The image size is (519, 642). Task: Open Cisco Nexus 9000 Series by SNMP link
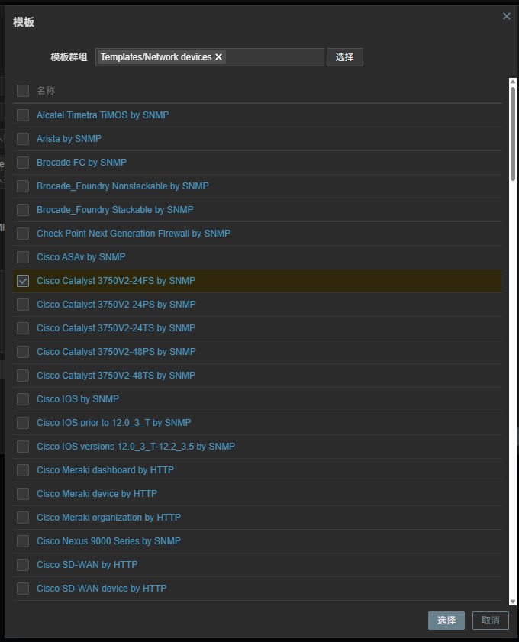pos(109,541)
